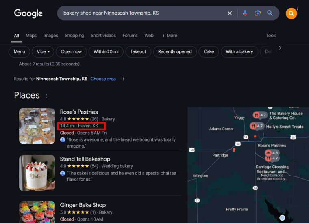Viewport: 309px width, 223px height.
Task: Click into the search query text field
Action: click(x=142, y=13)
